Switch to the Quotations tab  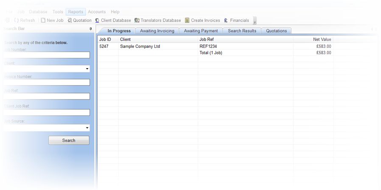coord(276,31)
